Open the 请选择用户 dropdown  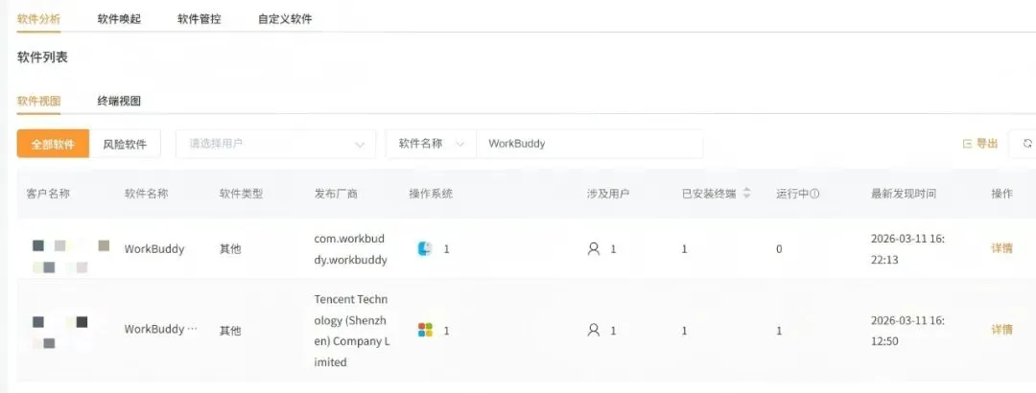[x=275, y=144]
